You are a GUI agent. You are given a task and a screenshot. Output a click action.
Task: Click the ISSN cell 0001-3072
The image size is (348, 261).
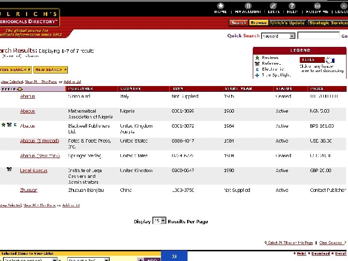[183, 126]
